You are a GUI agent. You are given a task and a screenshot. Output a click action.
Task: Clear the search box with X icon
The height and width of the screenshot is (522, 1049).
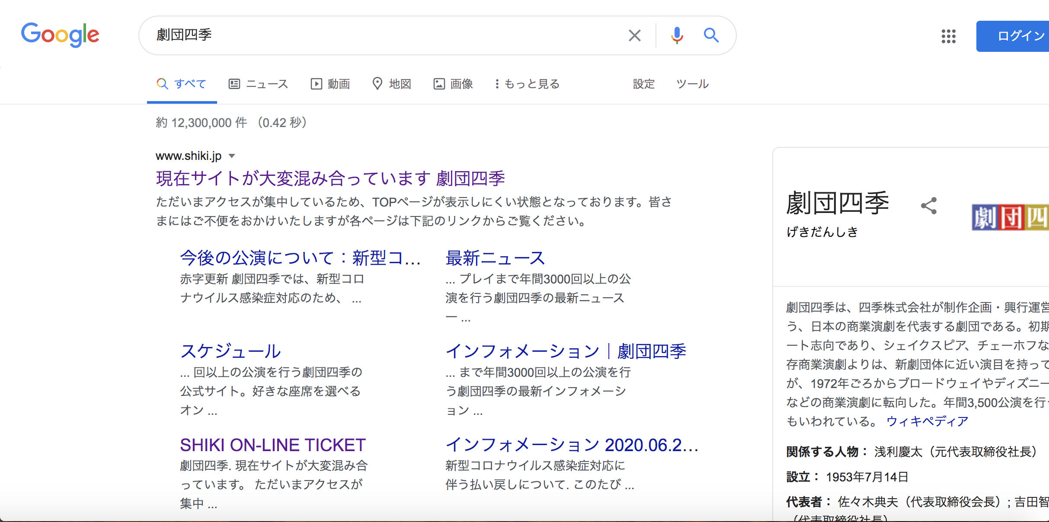634,35
